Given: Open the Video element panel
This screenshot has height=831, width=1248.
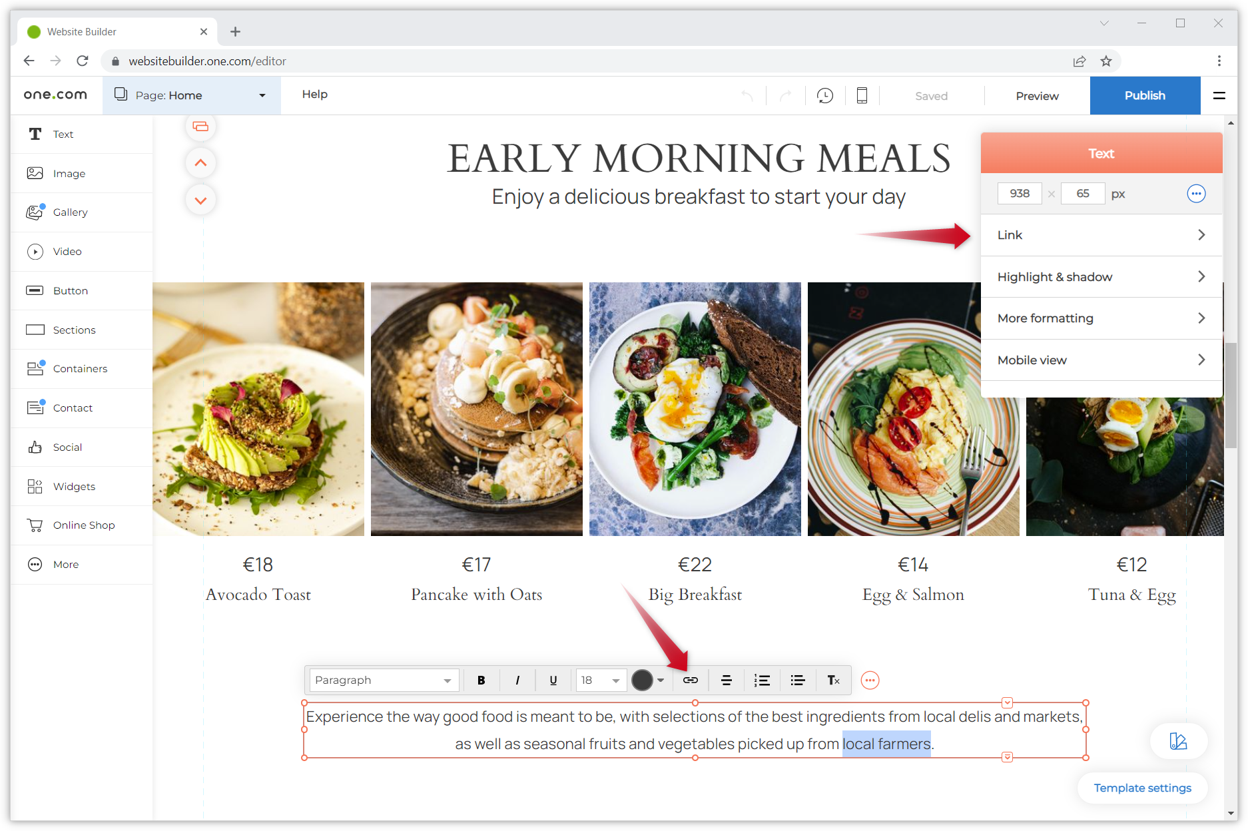Looking at the screenshot, I should 65,251.
